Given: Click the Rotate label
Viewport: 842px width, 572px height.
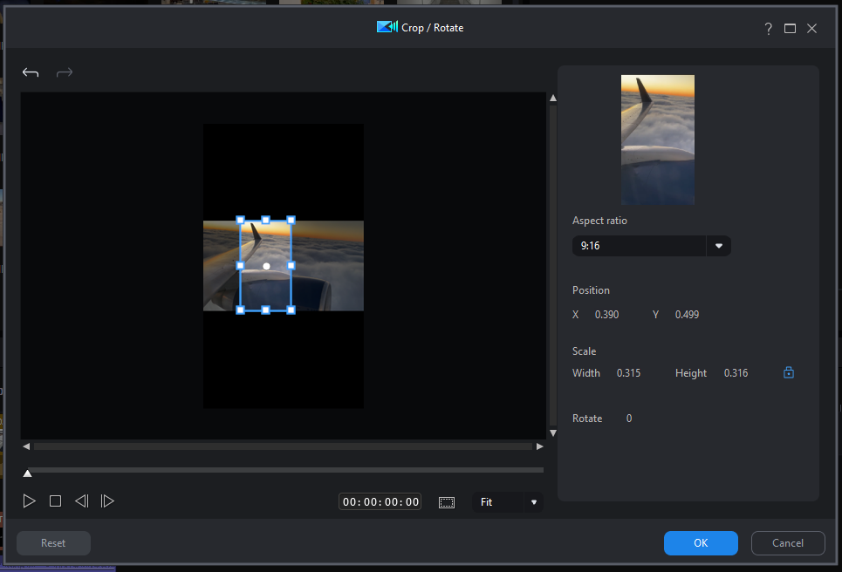Looking at the screenshot, I should pos(587,419).
